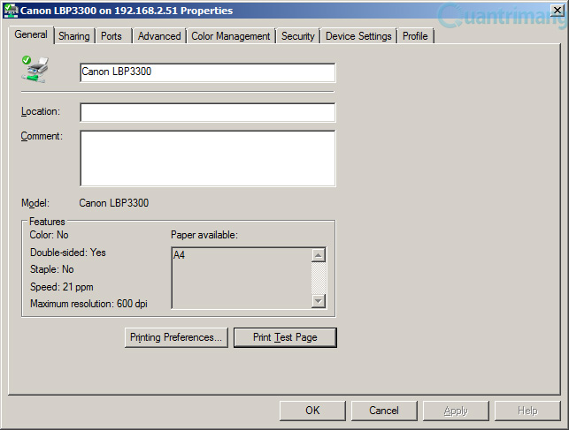Screen dimensions: 569x430
Task: Click the printer icon with green checkmark
Action: 35,69
